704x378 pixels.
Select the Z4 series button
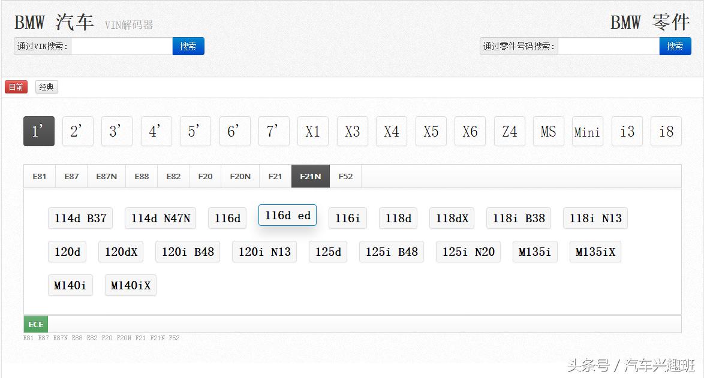(510, 131)
